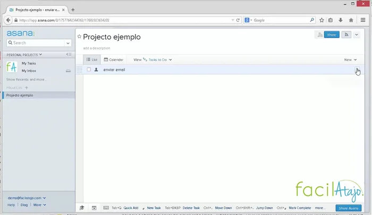Select the Projecto ejemplo project in sidebar
The image size is (372, 215).
[x=39, y=95]
